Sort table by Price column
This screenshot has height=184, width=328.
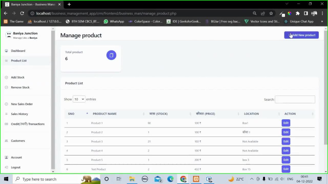tap(216, 114)
